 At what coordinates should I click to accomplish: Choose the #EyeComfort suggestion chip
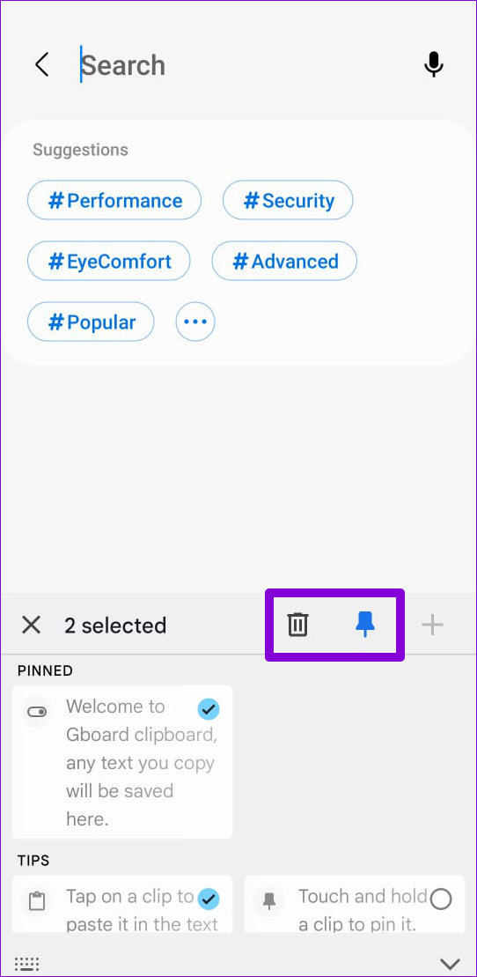point(109,261)
